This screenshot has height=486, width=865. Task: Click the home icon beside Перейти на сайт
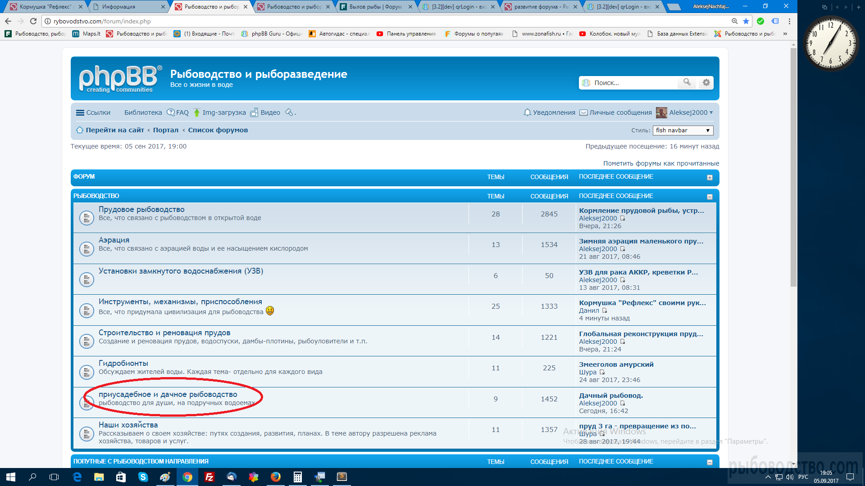click(x=80, y=130)
